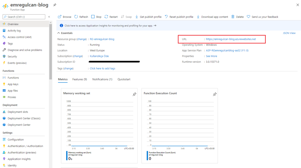Click change next to Subscription
The height and width of the screenshot is (168, 301).
point(78,56)
